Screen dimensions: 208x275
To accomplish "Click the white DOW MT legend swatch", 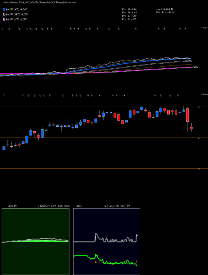I will tap(5, 15).
